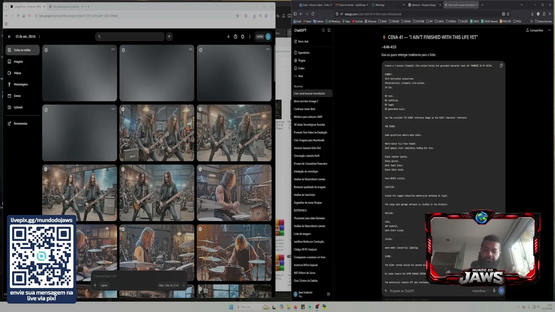Click the ChatGPT sidebar search icon

coord(323,30)
